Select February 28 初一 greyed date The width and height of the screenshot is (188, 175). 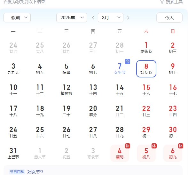coord(120,48)
